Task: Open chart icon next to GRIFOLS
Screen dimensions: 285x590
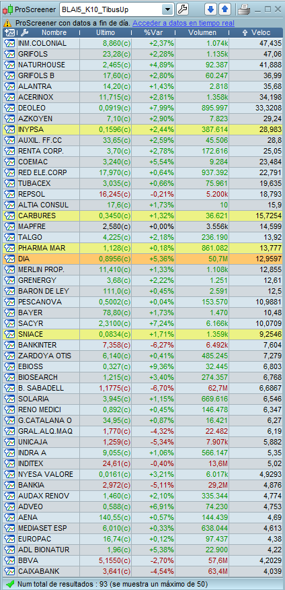Action: (9, 54)
